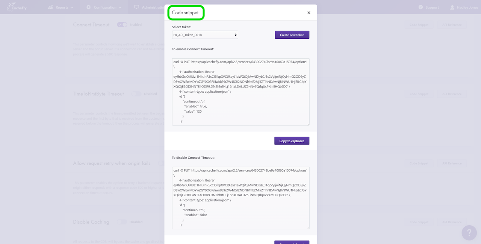Click the Create new token button
481x244 pixels.
(x=292, y=35)
